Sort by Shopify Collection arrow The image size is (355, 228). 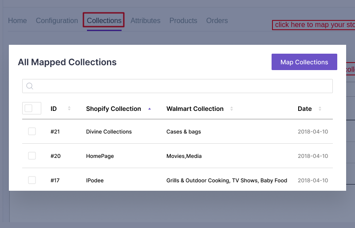[150, 109]
